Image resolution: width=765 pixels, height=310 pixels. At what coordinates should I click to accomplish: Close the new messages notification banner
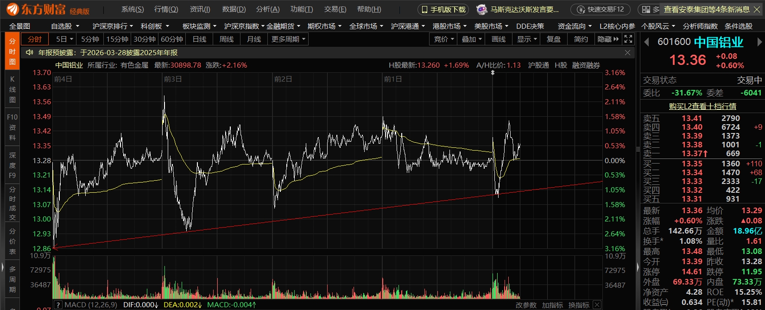[x=757, y=9]
